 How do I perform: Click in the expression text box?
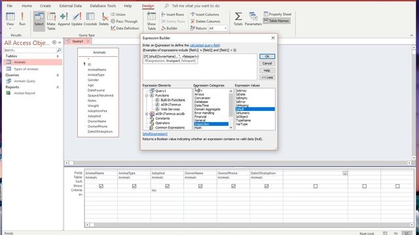coord(200,67)
